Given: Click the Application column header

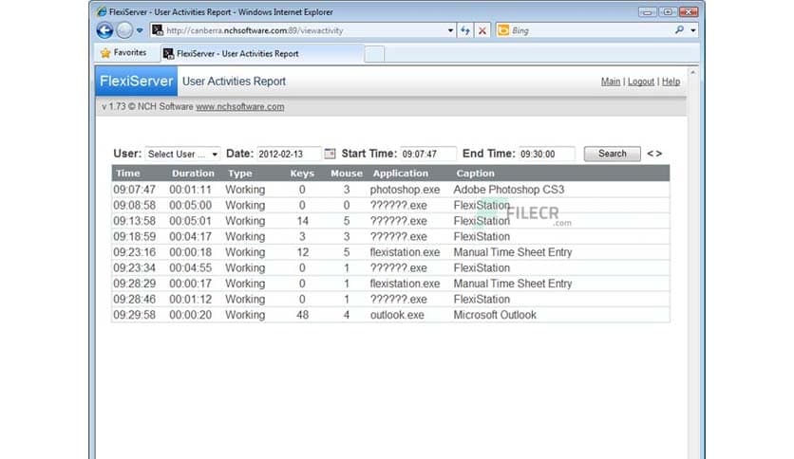Looking at the screenshot, I should click(x=401, y=173).
